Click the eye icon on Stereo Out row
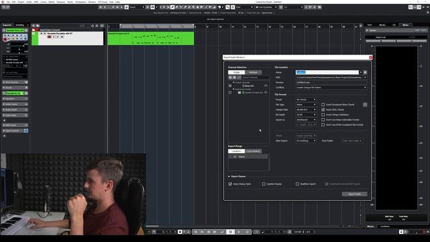Screen dimensions: 430x242 coord(266,86)
